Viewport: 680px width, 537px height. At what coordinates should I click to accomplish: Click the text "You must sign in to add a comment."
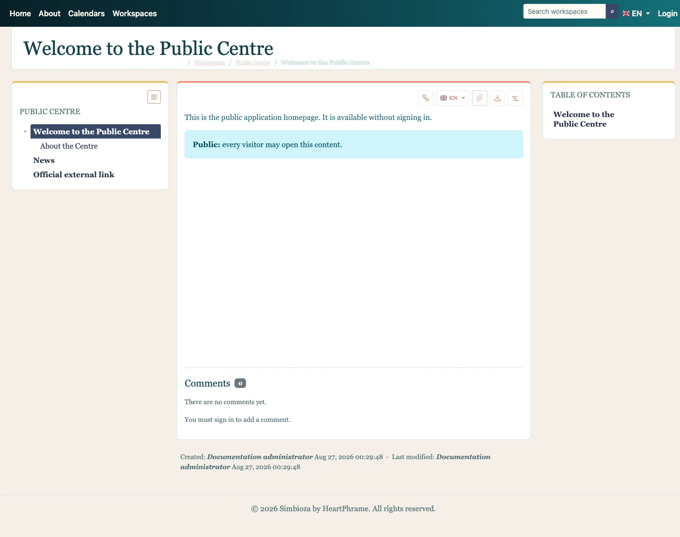(238, 420)
